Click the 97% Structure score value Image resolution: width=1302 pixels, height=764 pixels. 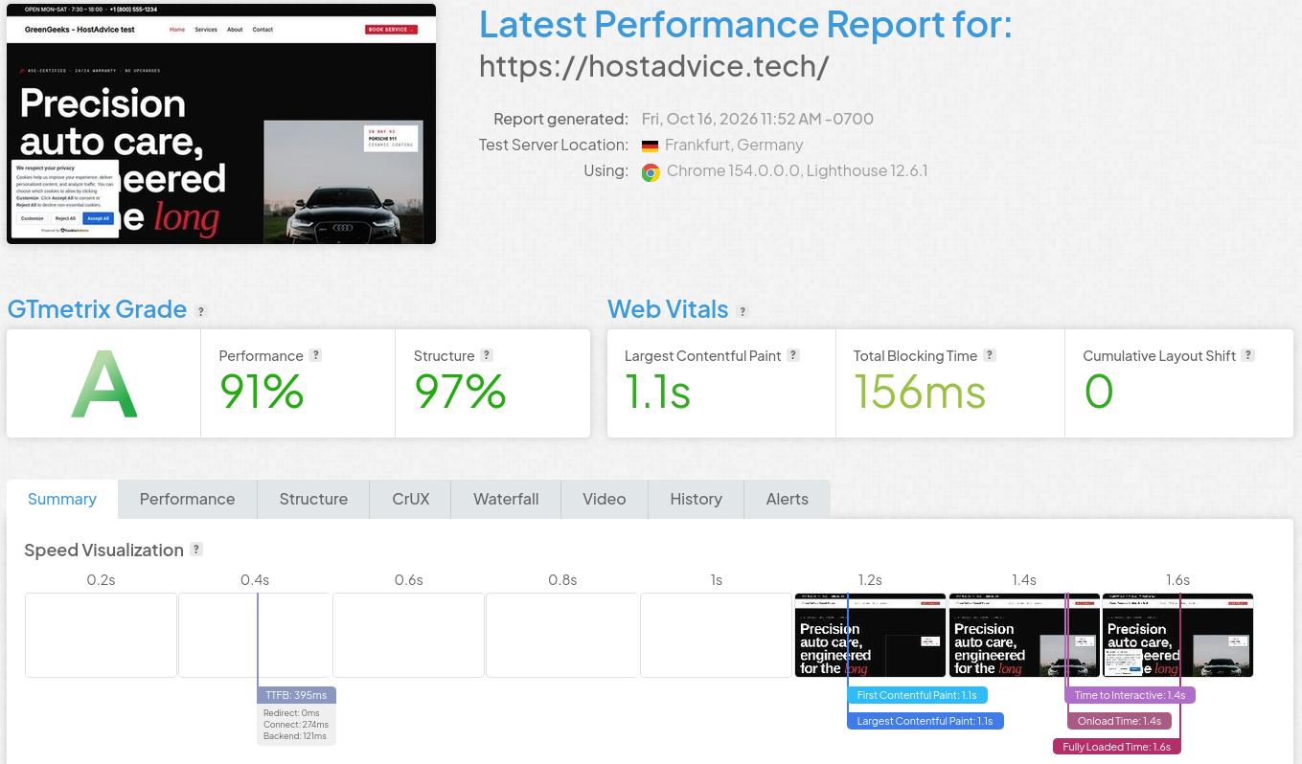(460, 392)
